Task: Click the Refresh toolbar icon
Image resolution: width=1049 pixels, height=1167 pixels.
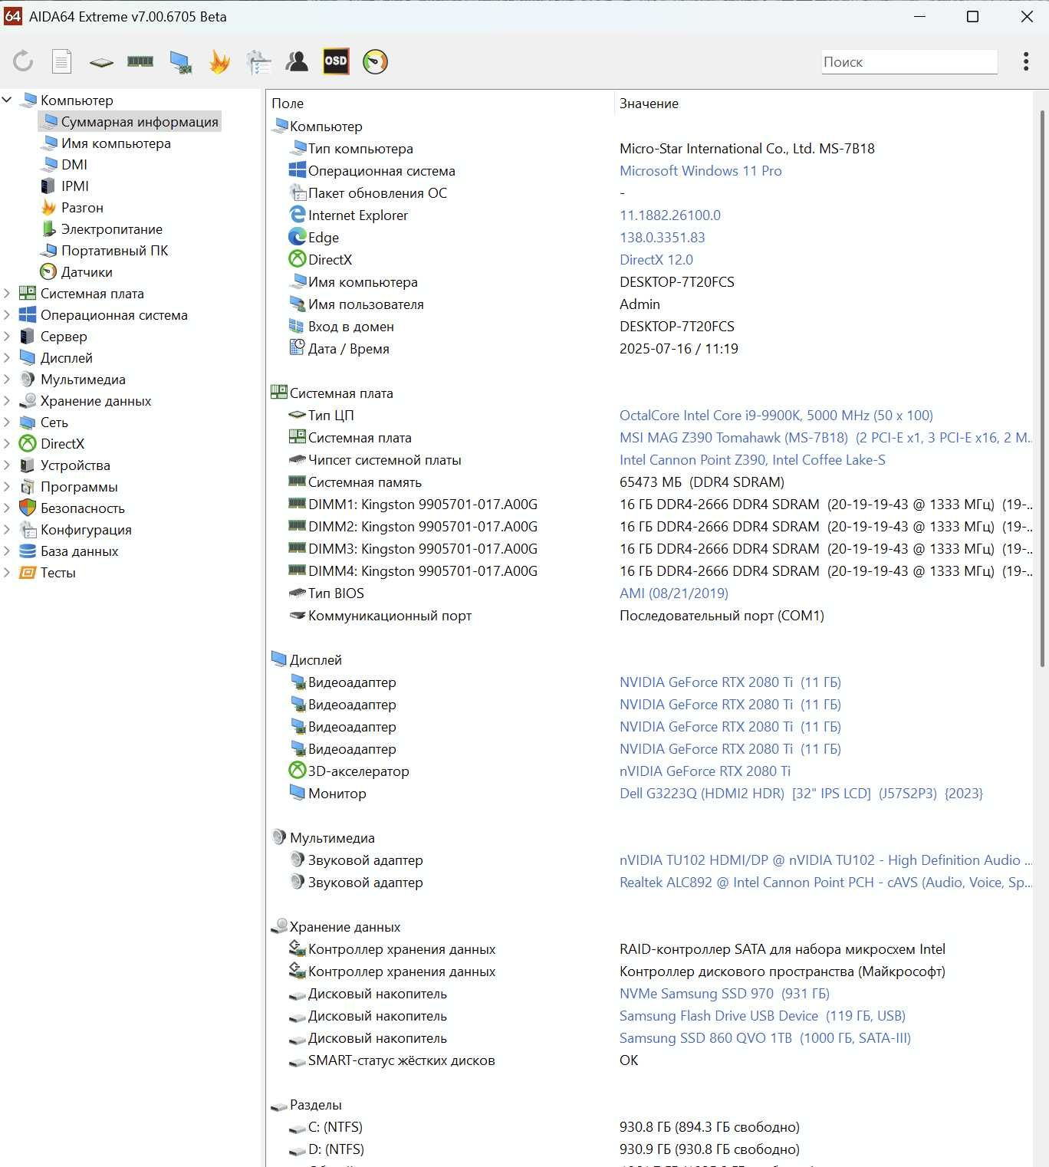Action: 23,61
